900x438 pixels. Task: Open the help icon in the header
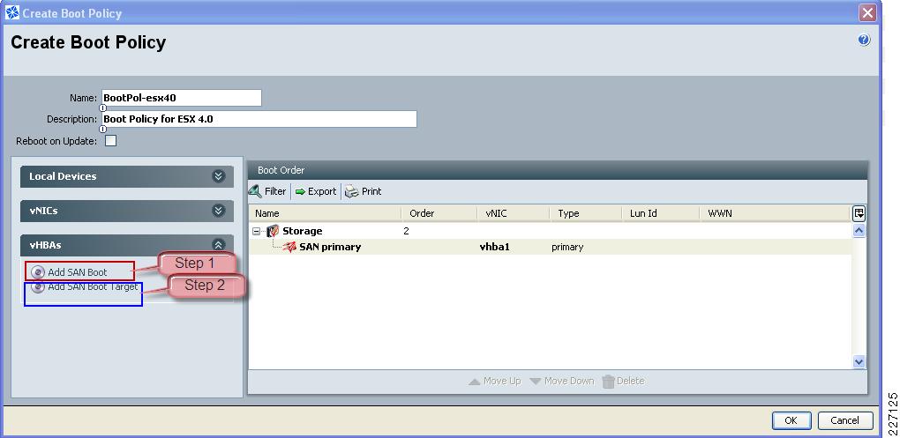(864, 40)
